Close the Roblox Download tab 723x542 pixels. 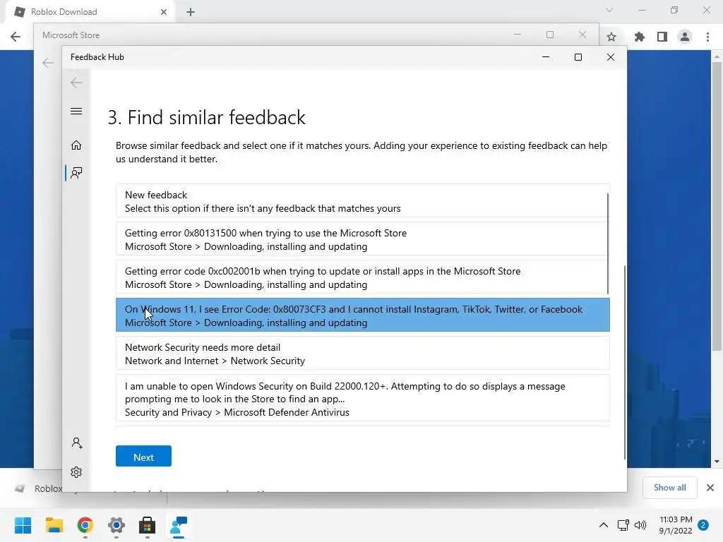coord(164,12)
